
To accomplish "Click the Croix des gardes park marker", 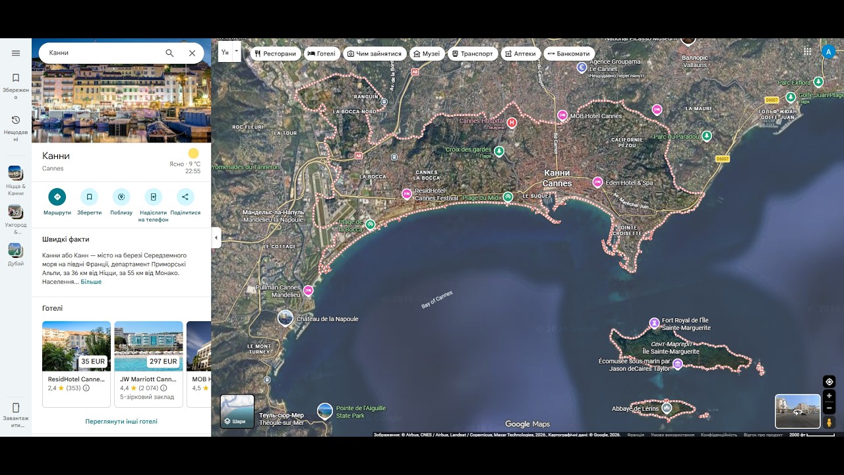I will coord(499,151).
